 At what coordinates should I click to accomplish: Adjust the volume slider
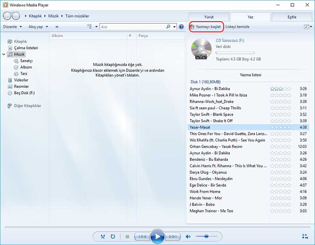tap(206, 236)
